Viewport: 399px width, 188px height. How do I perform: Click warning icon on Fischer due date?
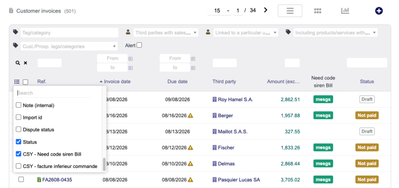[x=191, y=148]
